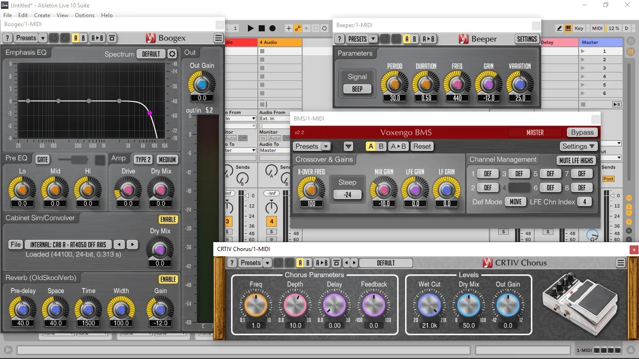Click Ableton capture MIDI bracket icon
This screenshot has height=359, width=639.
(316, 29)
